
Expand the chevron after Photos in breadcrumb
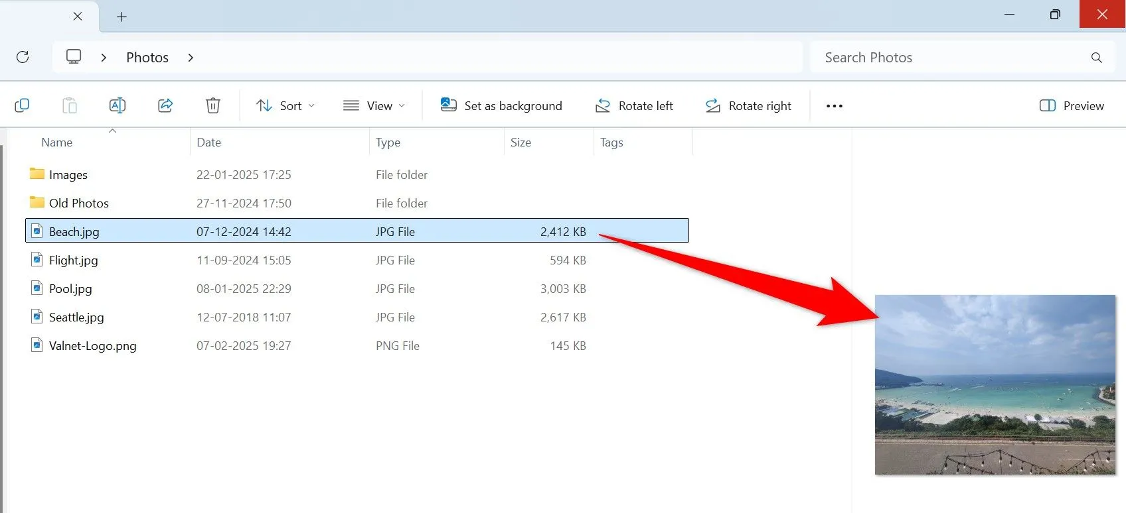[191, 58]
